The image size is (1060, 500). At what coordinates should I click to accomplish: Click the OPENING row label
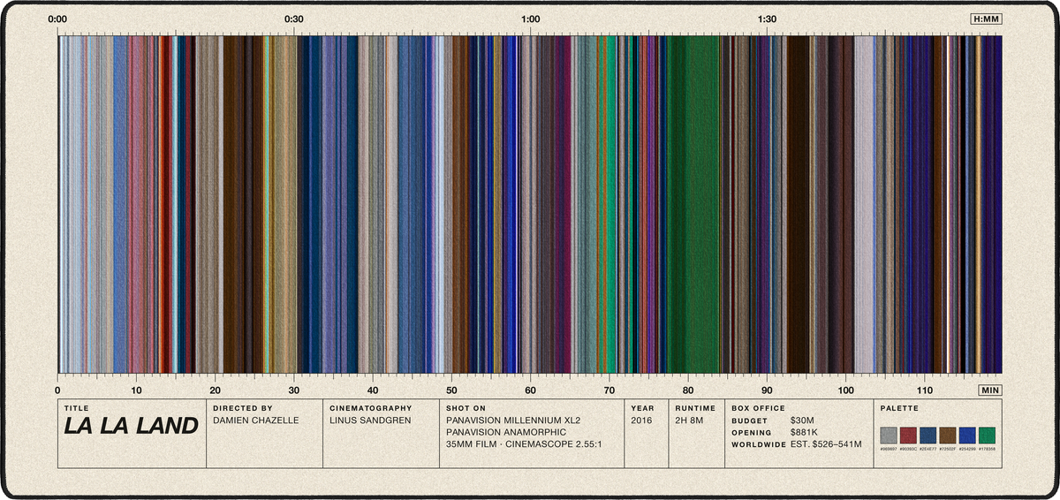(752, 433)
